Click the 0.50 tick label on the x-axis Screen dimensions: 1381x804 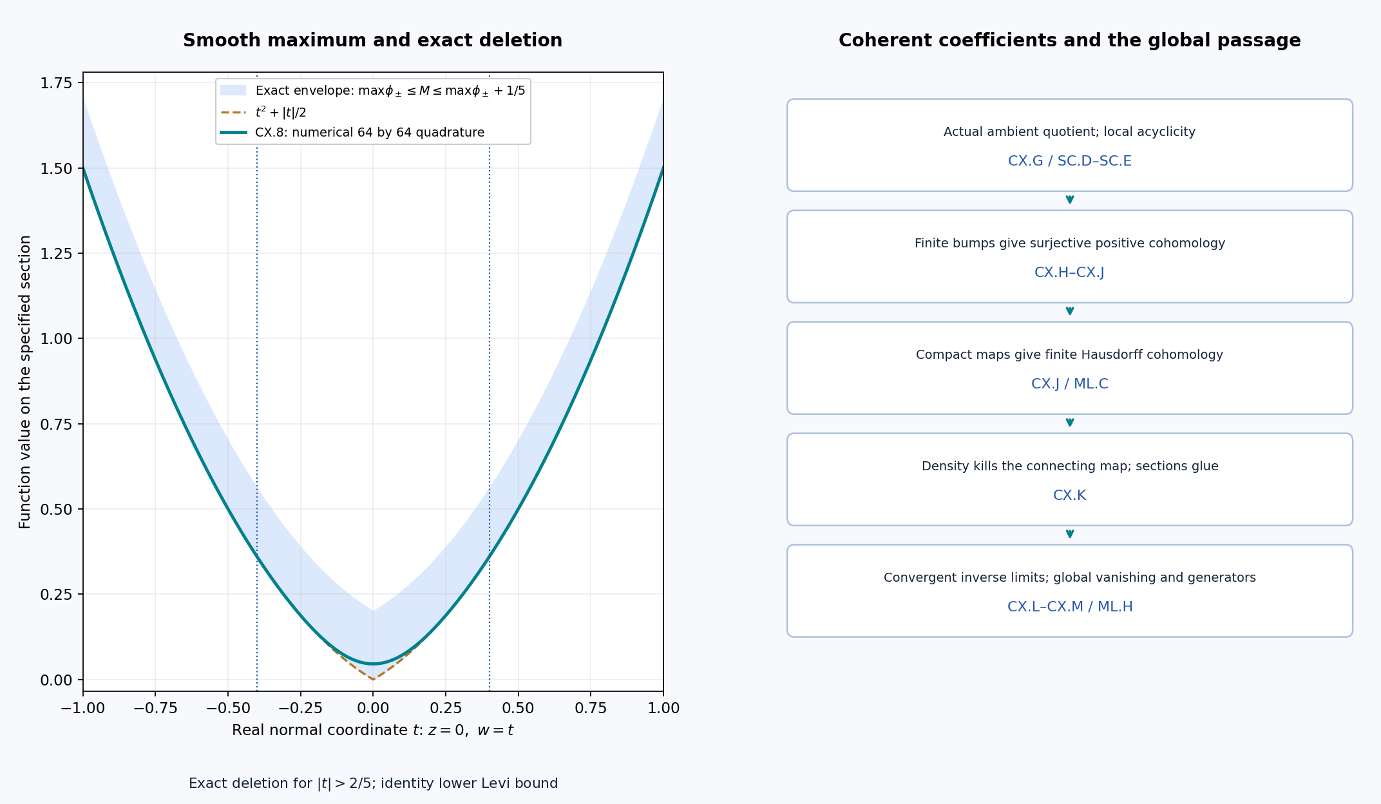point(518,708)
